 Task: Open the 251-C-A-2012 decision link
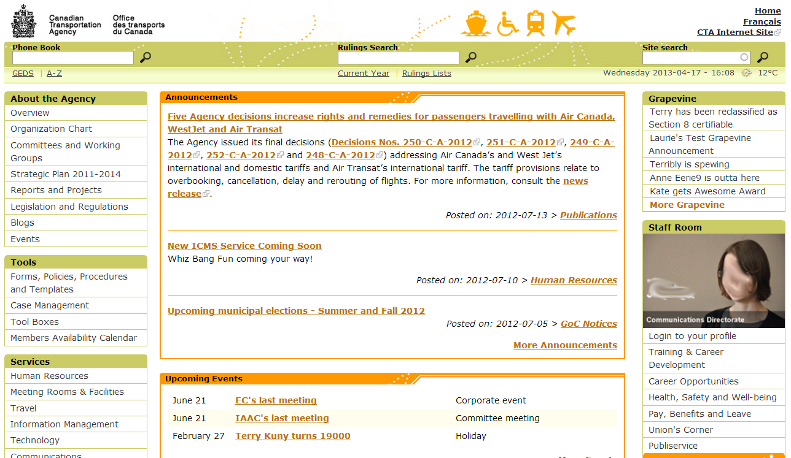(x=521, y=142)
